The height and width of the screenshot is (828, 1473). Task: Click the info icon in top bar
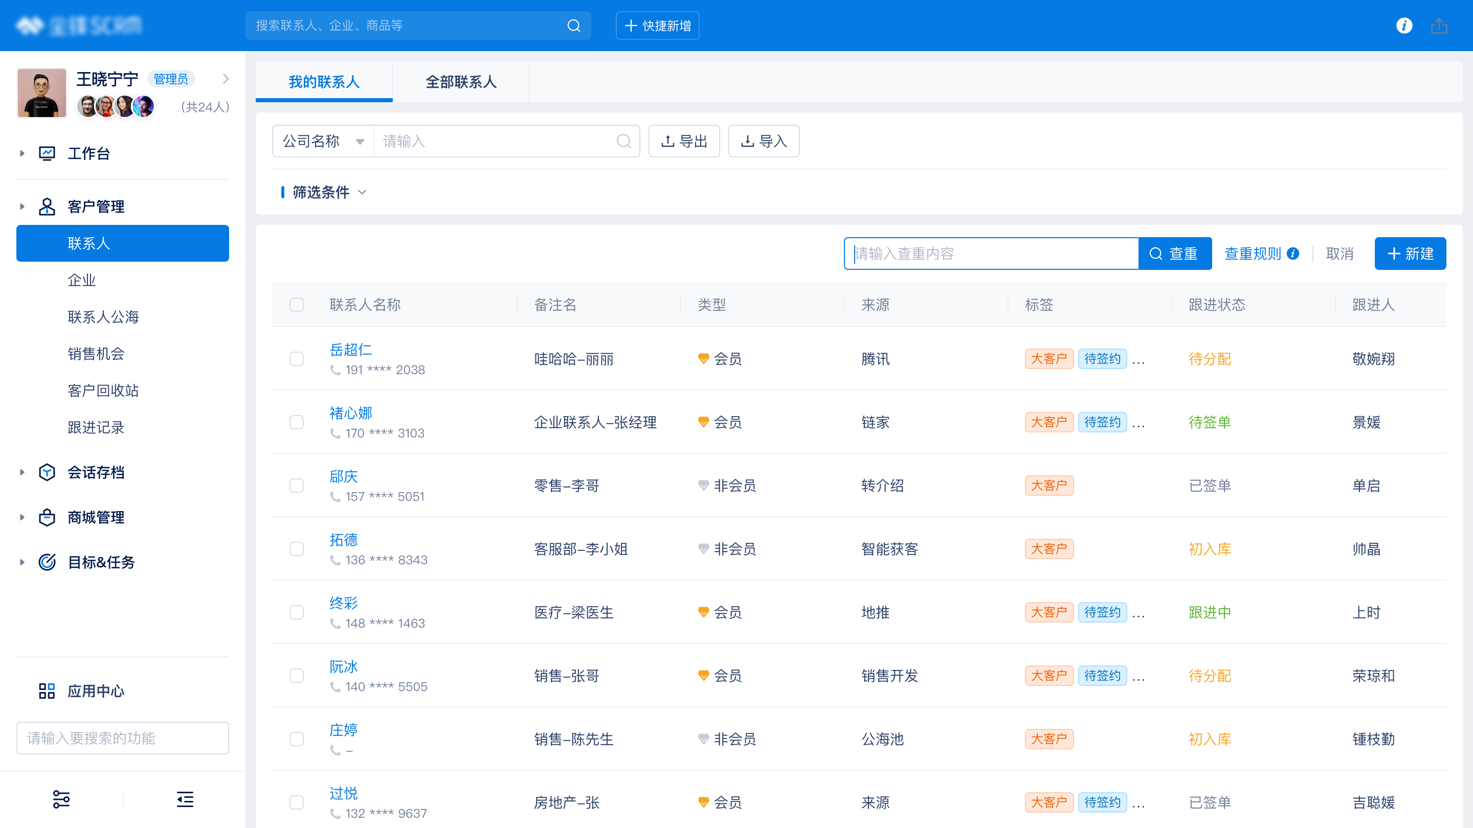(1404, 26)
